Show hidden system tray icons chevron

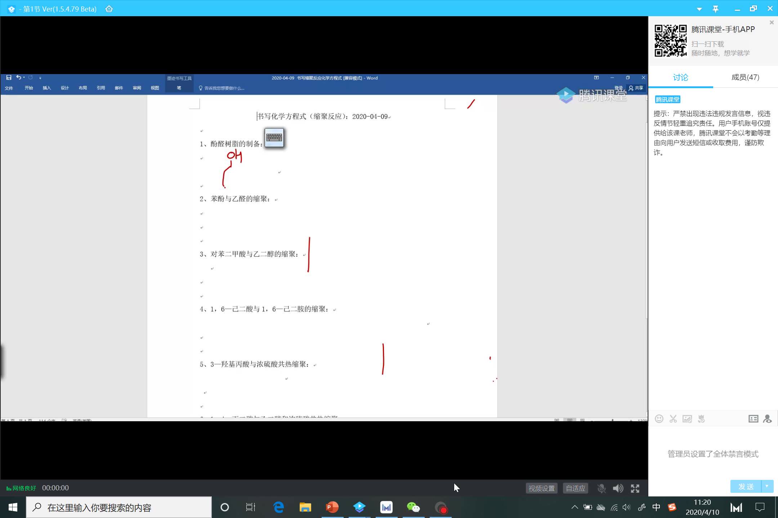[574, 507]
